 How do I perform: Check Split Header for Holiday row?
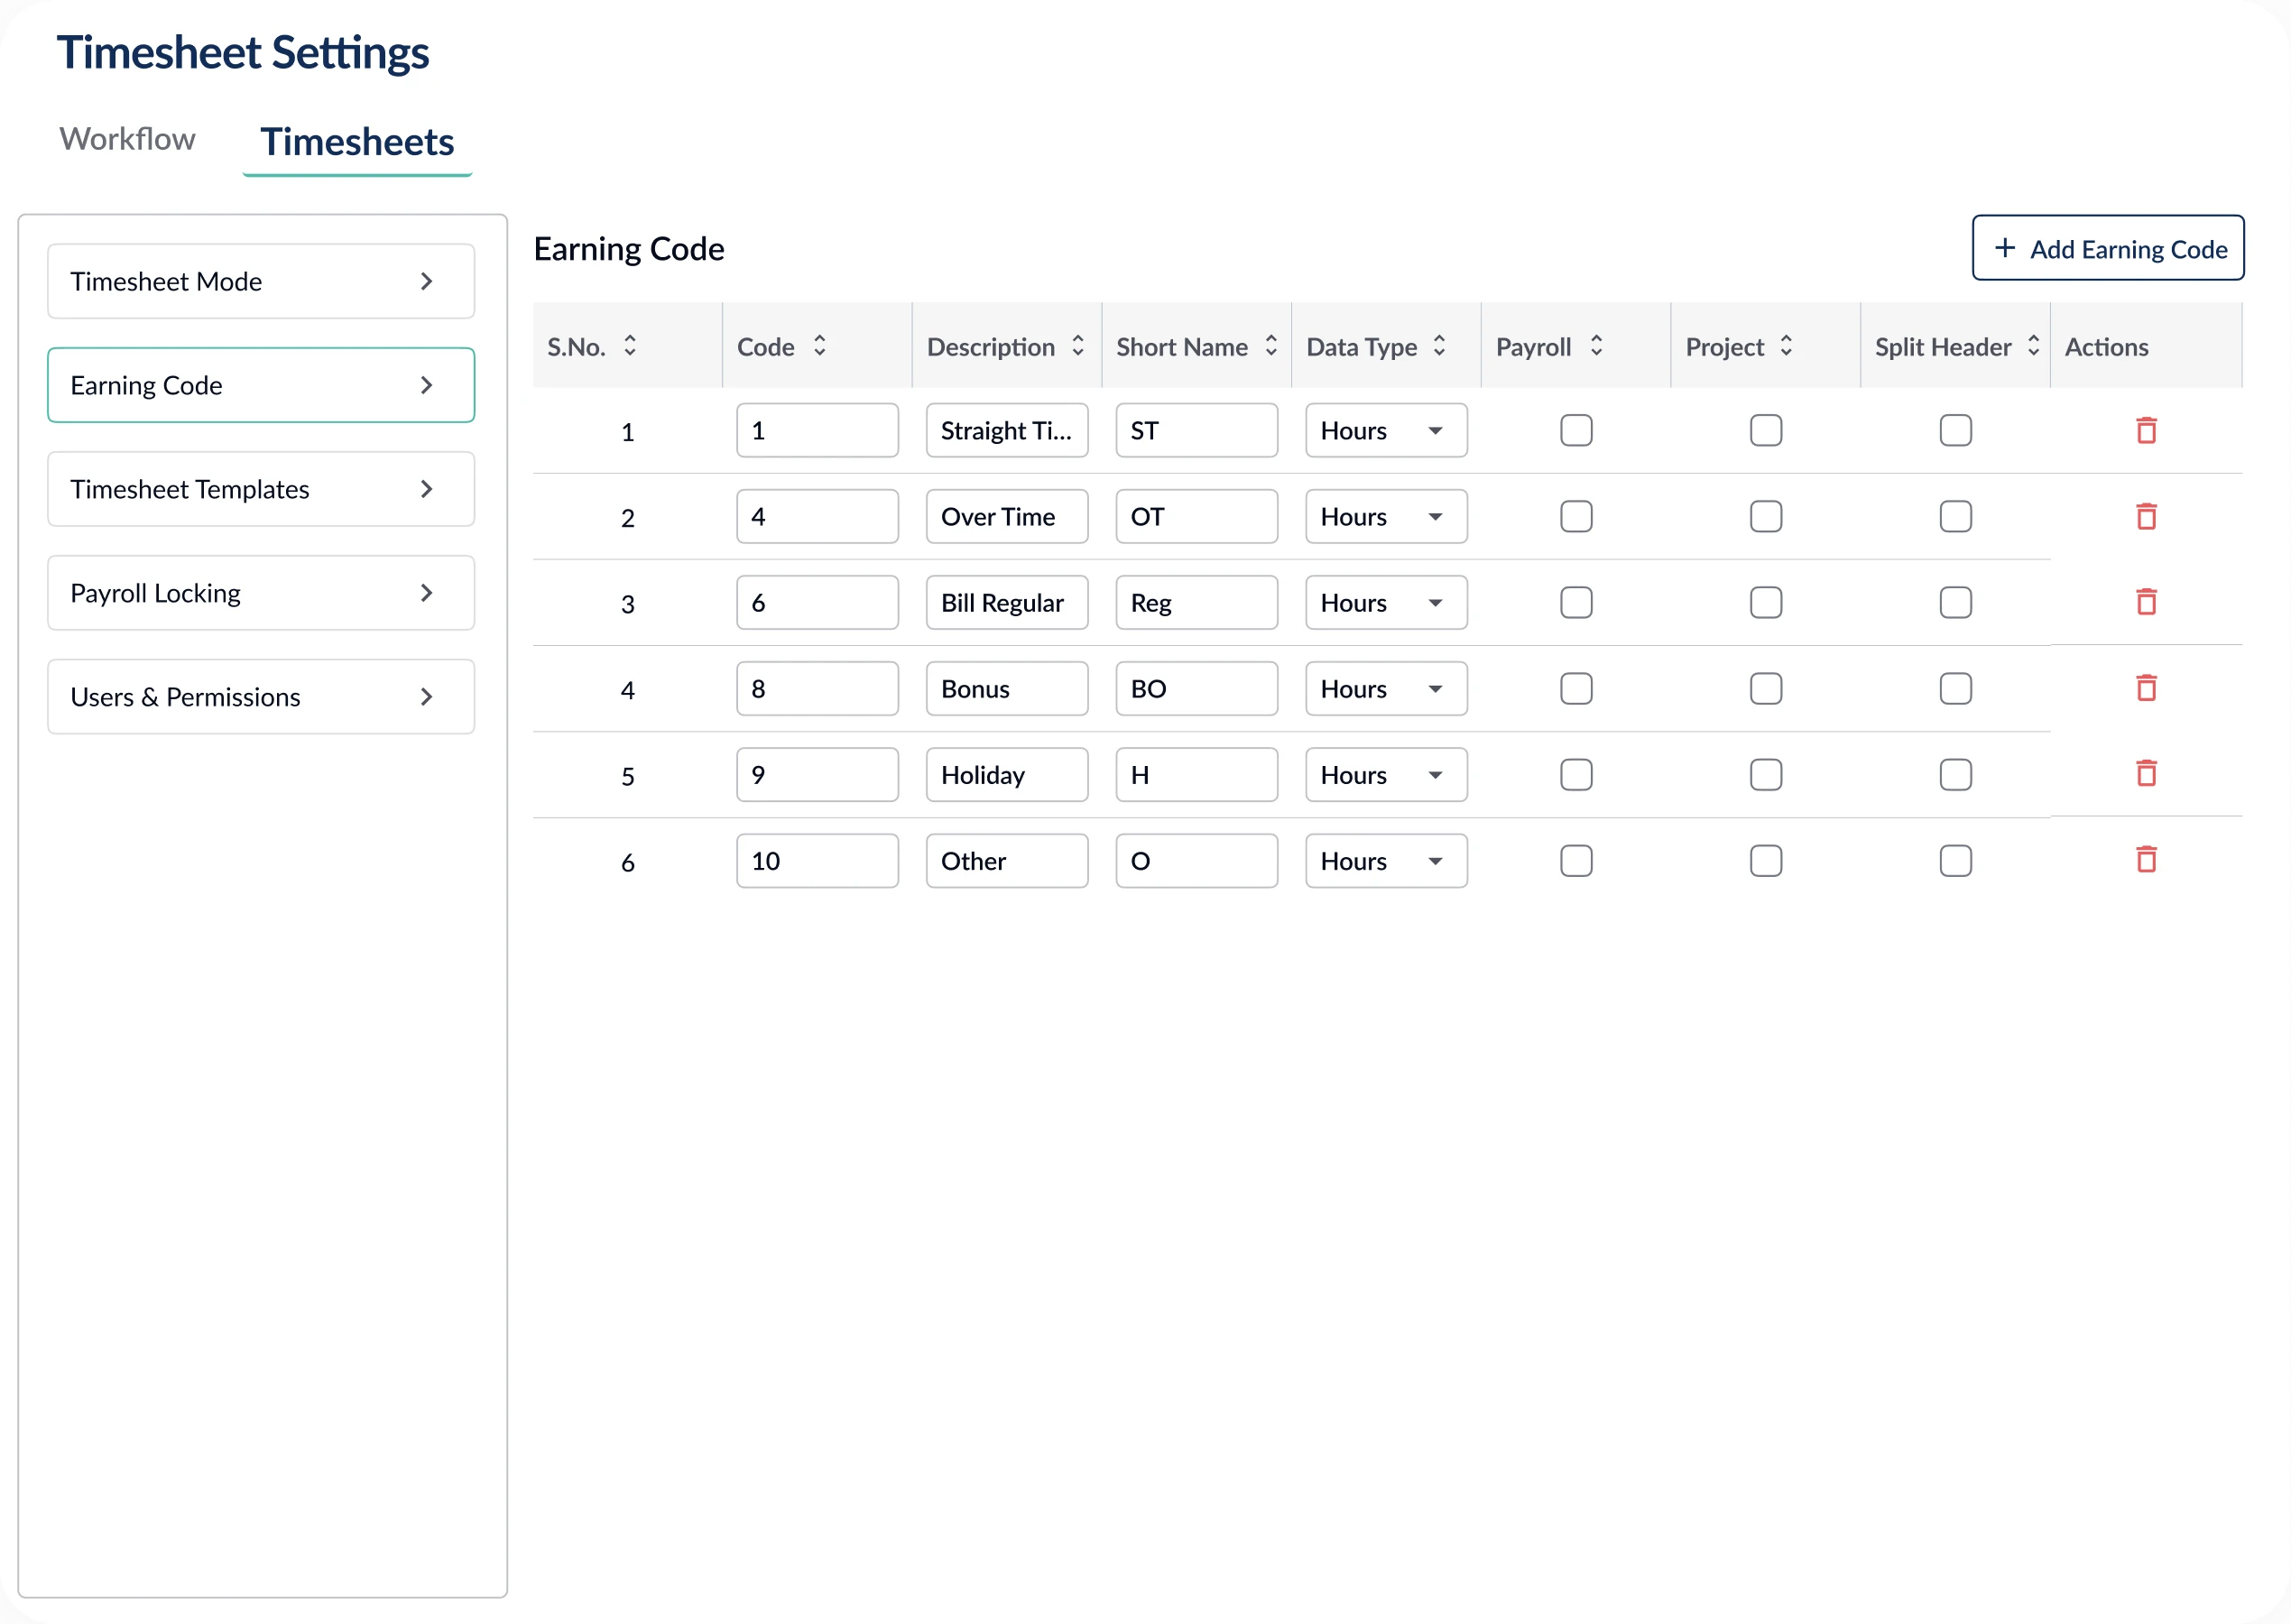pyautogui.click(x=1955, y=774)
